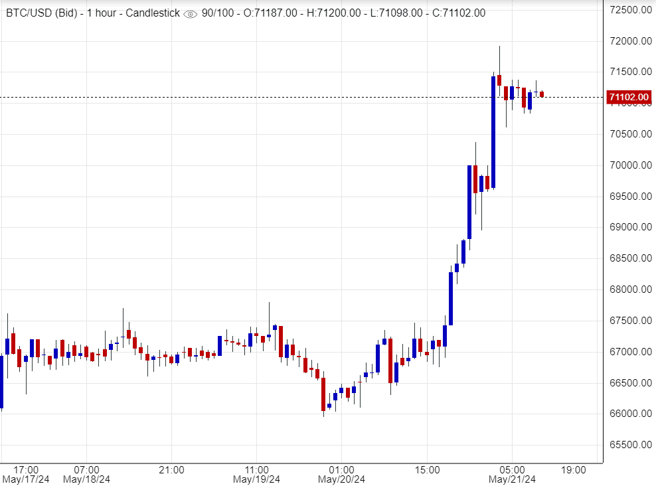Viewport: 656px width, 486px height.
Task: Click the 70000.00 level on price axis
Action: (628, 165)
